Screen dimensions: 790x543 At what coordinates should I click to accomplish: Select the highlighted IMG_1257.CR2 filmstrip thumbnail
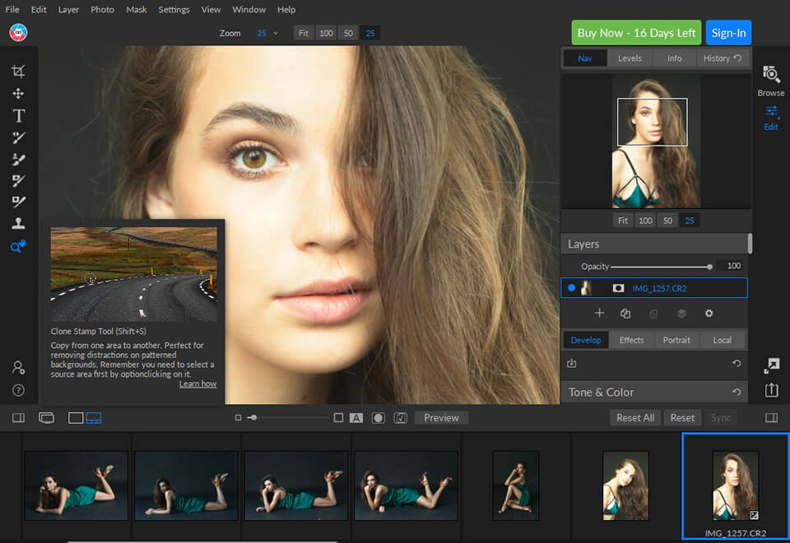coord(735,485)
